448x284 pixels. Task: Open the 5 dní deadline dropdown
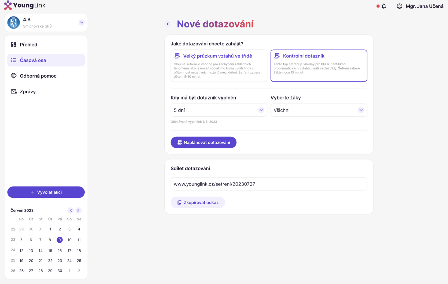pos(219,110)
